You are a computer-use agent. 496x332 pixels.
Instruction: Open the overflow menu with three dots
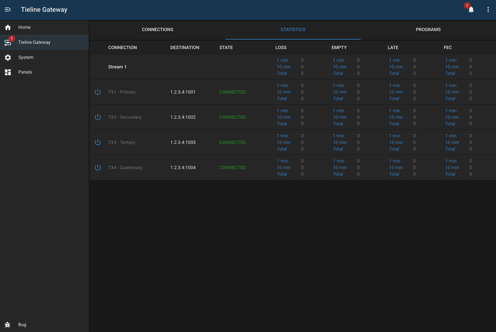488,9
